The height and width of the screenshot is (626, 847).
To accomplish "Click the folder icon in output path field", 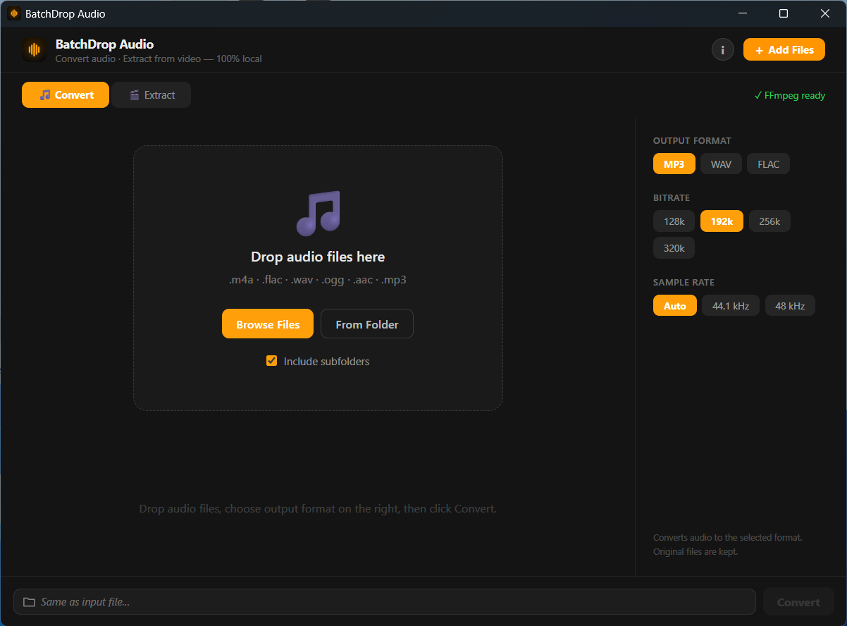I will tap(29, 602).
